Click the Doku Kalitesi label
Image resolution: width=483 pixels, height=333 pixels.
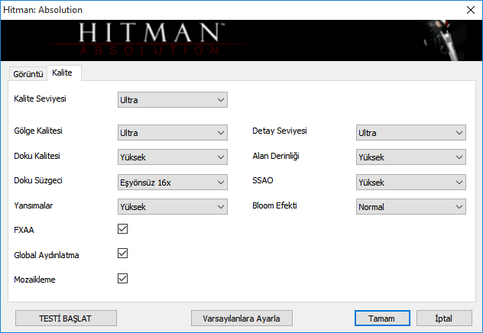37,156
